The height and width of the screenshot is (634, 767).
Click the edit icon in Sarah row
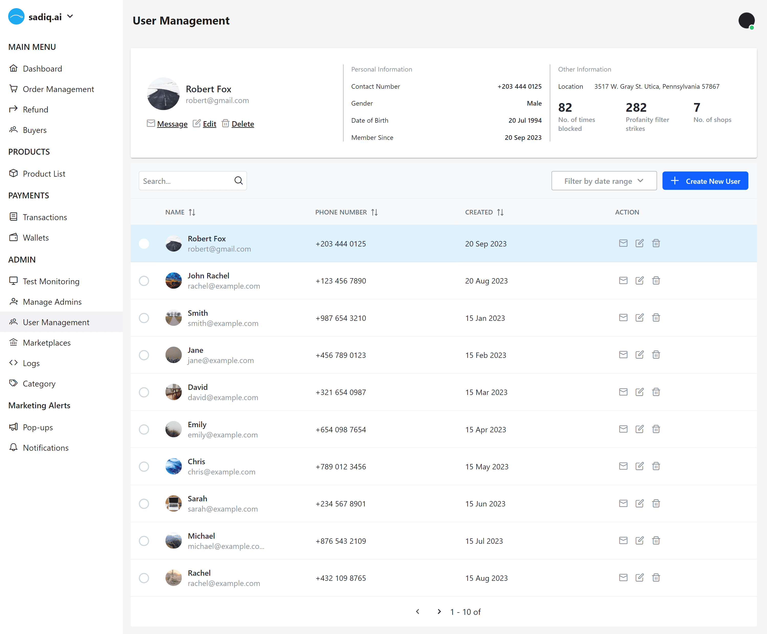(x=640, y=503)
